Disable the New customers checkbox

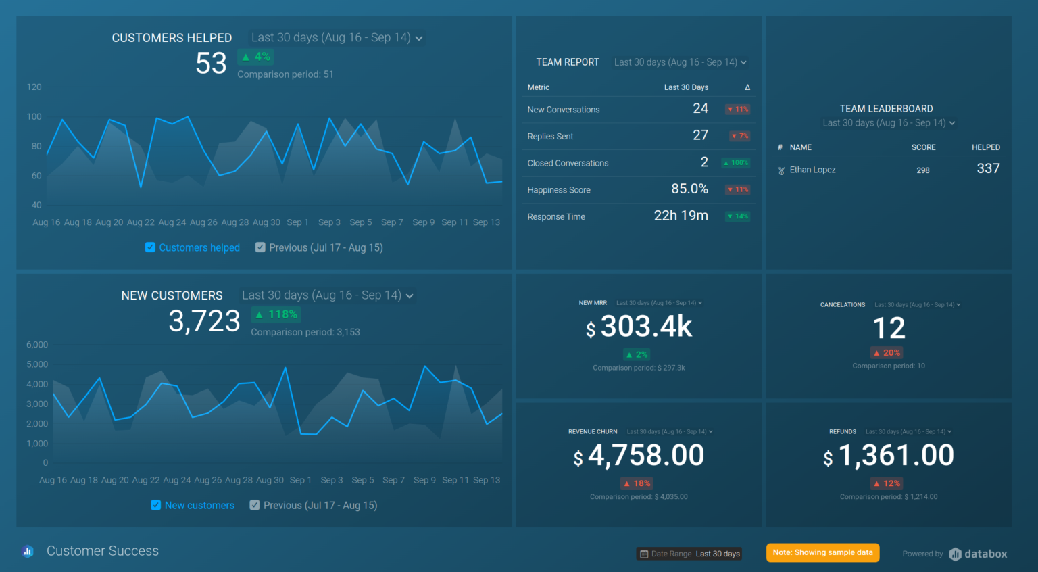(155, 505)
